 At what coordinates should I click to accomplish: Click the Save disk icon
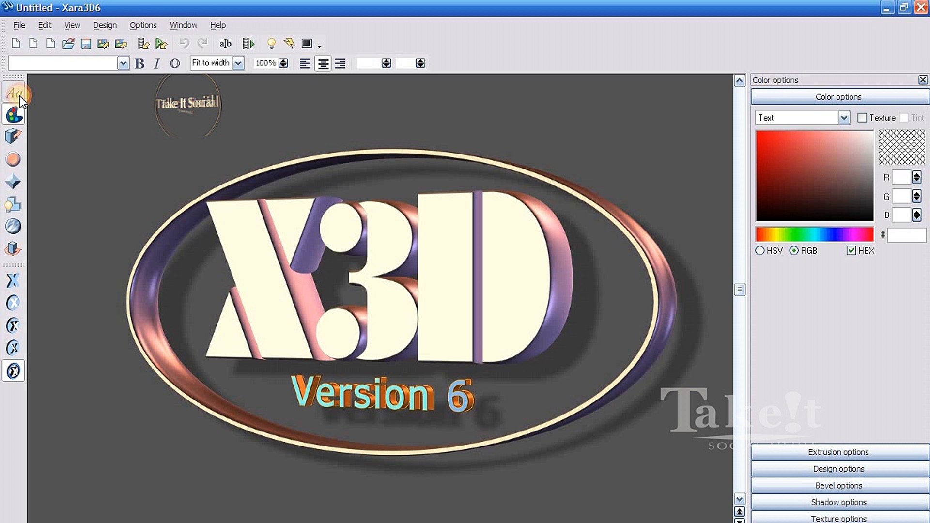pos(86,44)
